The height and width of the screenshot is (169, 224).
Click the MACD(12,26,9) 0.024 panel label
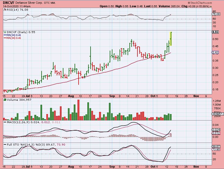pos(23,122)
